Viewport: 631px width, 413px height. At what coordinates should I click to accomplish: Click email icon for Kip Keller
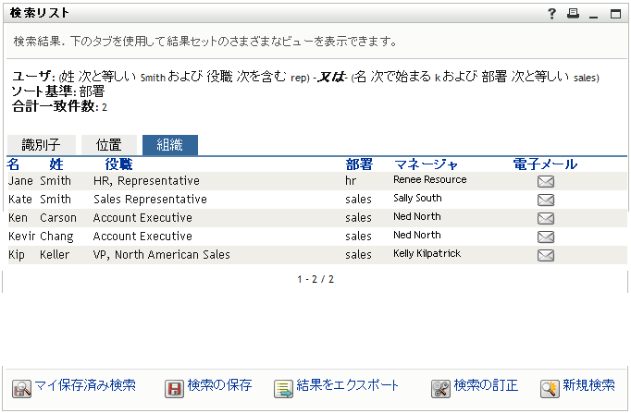coord(546,255)
